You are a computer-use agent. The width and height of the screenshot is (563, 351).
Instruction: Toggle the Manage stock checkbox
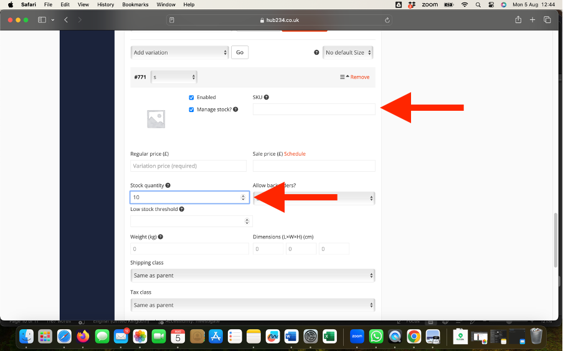click(192, 110)
